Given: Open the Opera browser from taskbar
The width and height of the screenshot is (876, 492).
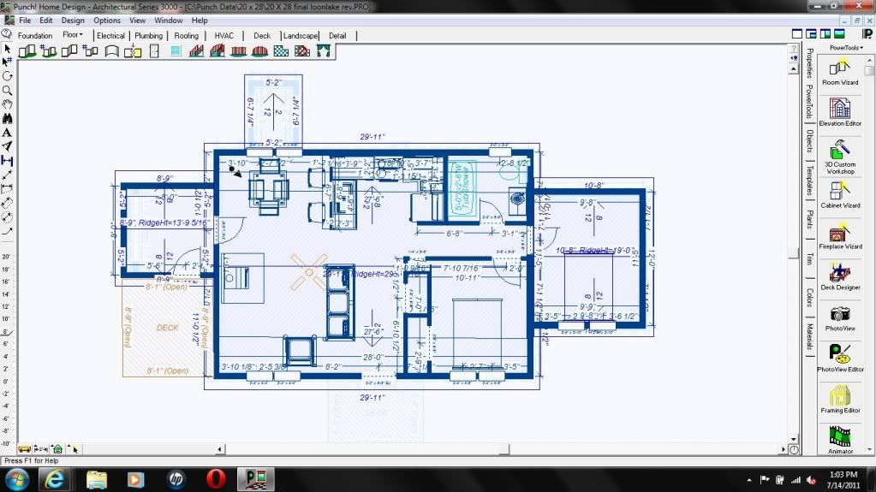Looking at the screenshot, I should pyautogui.click(x=216, y=479).
